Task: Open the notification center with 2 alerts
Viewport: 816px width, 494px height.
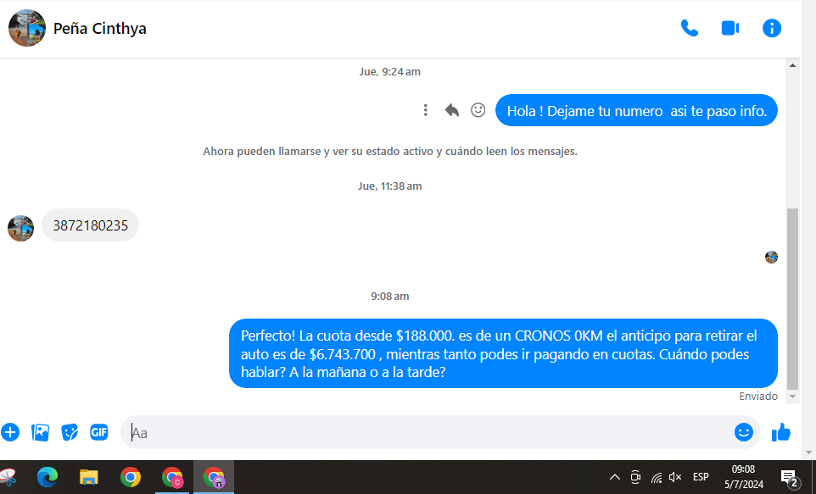Action: (790, 477)
